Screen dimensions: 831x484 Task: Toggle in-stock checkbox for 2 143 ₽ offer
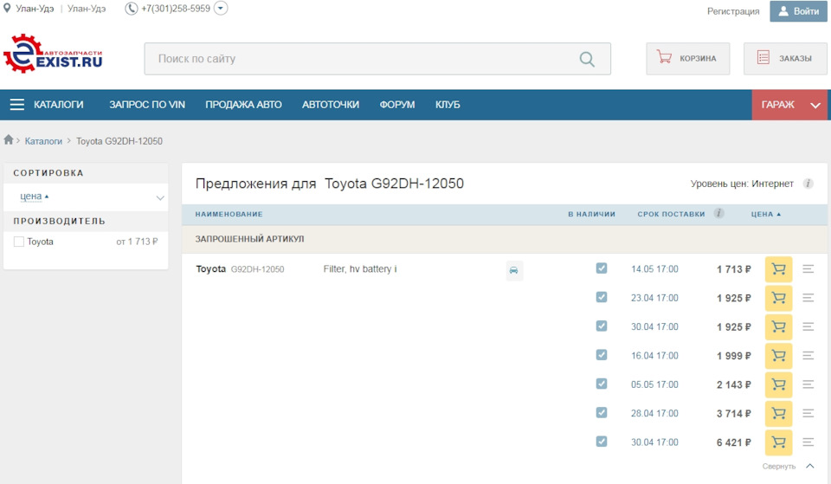click(x=602, y=384)
